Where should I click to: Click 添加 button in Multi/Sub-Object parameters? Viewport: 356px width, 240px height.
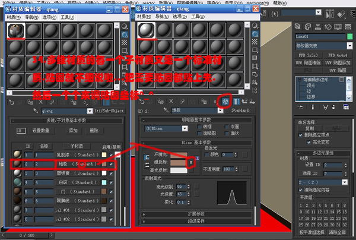coord(73,131)
